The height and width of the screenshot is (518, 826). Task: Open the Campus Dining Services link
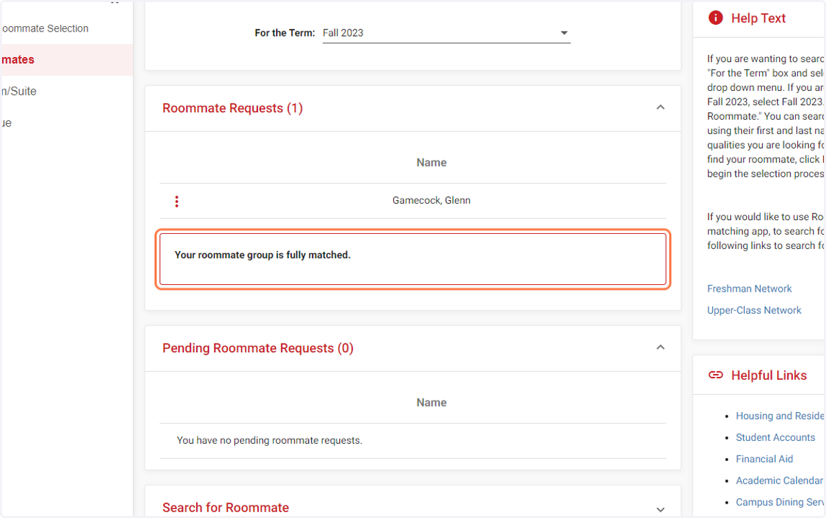(780, 502)
